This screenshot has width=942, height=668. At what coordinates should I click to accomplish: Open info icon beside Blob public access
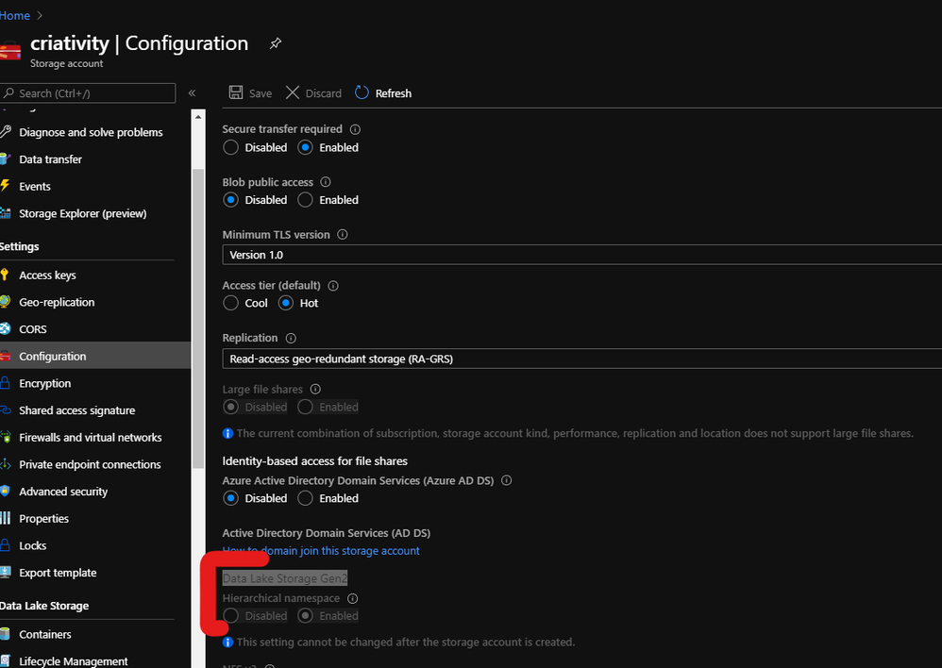pos(326,182)
